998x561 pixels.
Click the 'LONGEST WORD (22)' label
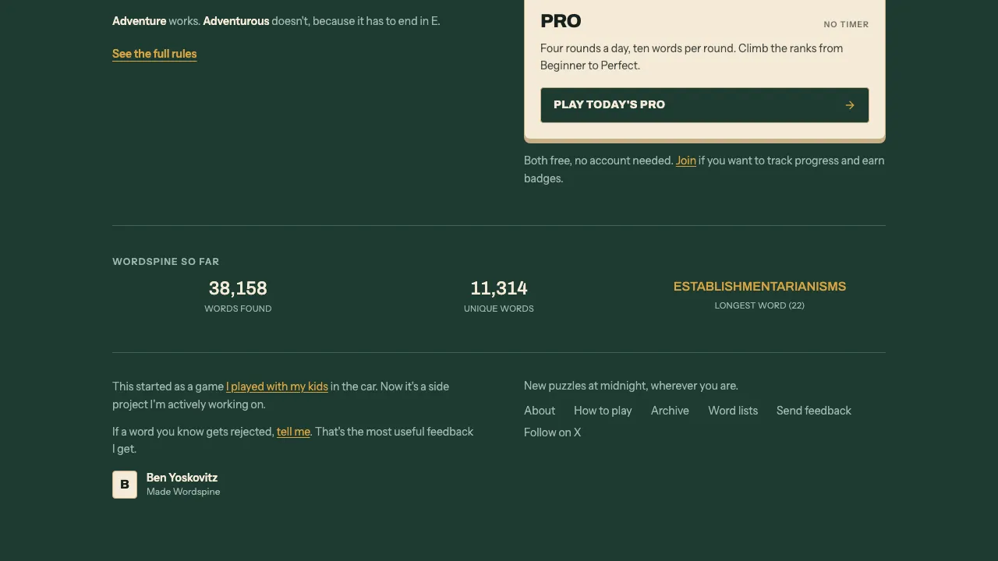click(759, 305)
